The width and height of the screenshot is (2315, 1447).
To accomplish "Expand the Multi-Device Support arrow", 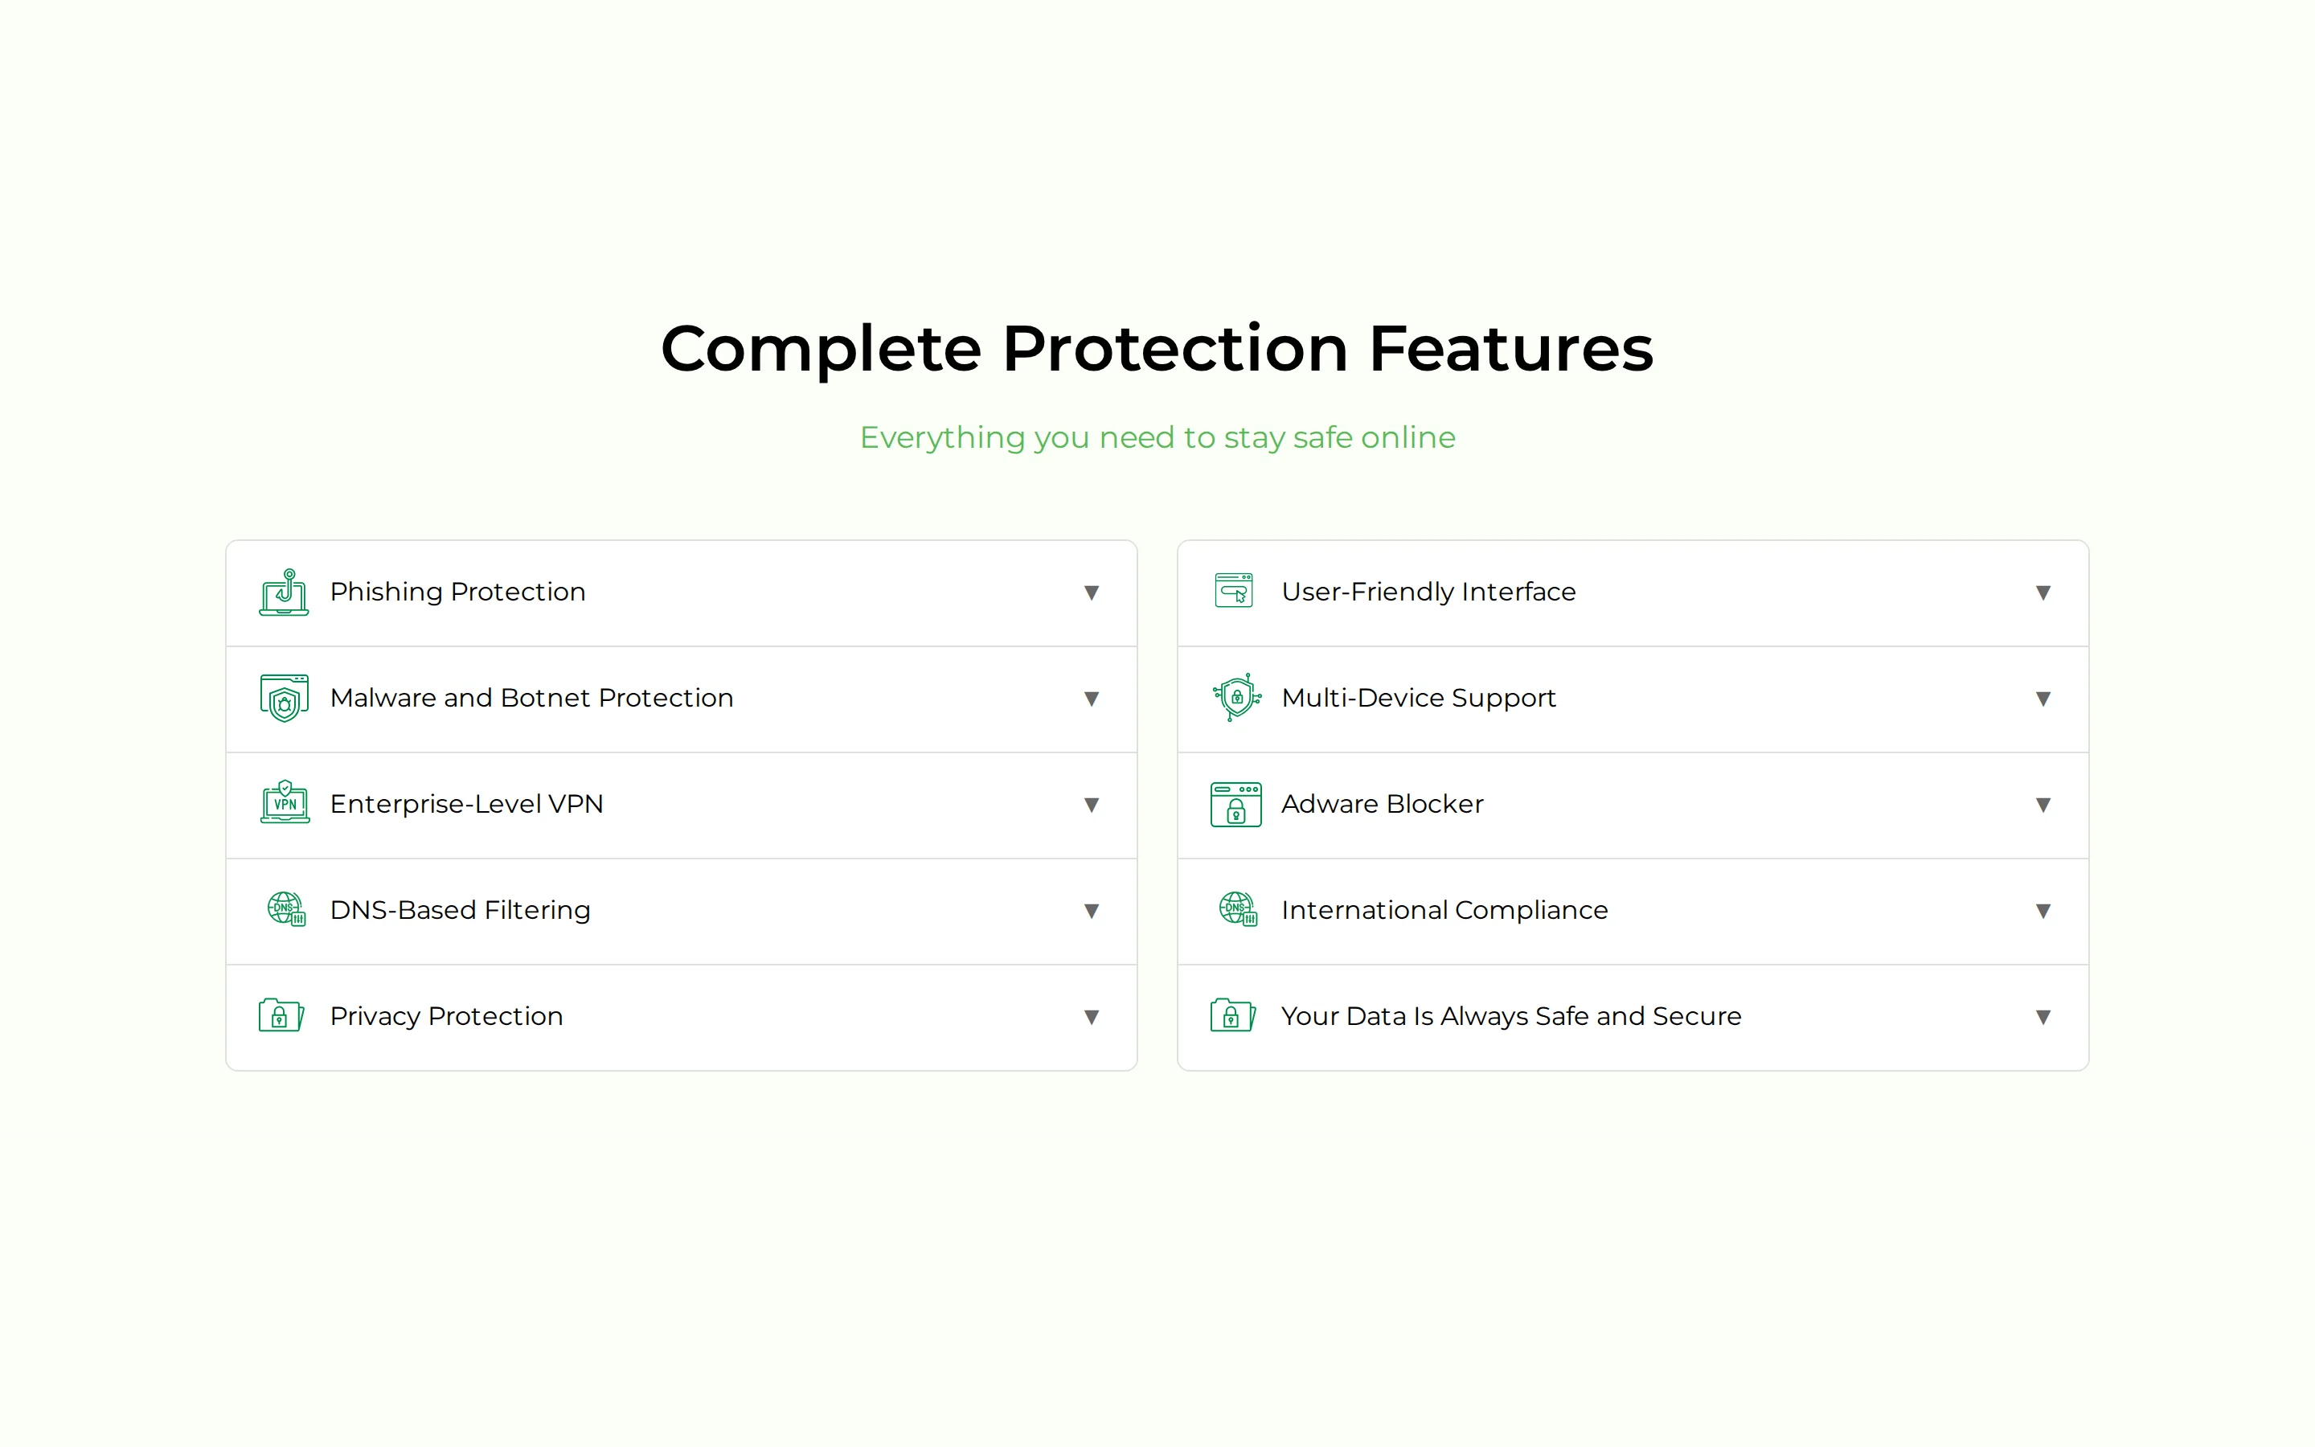I will point(2043,699).
